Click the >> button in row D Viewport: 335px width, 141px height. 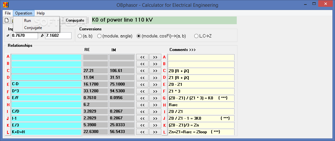[x=155, y=78]
